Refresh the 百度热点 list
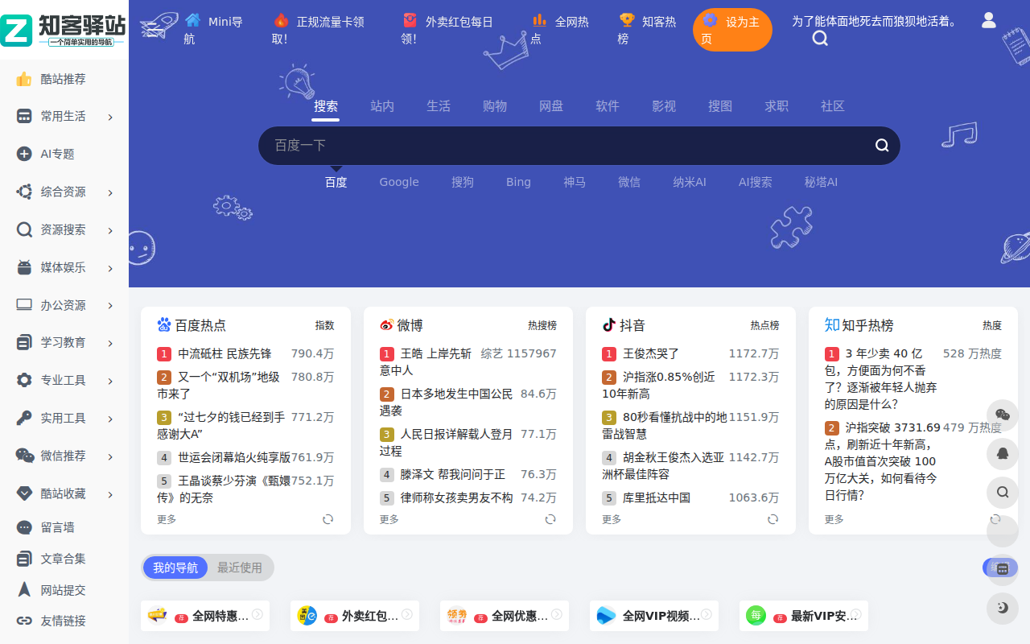Screen dimensions: 1030x644 click(x=328, y=519)
